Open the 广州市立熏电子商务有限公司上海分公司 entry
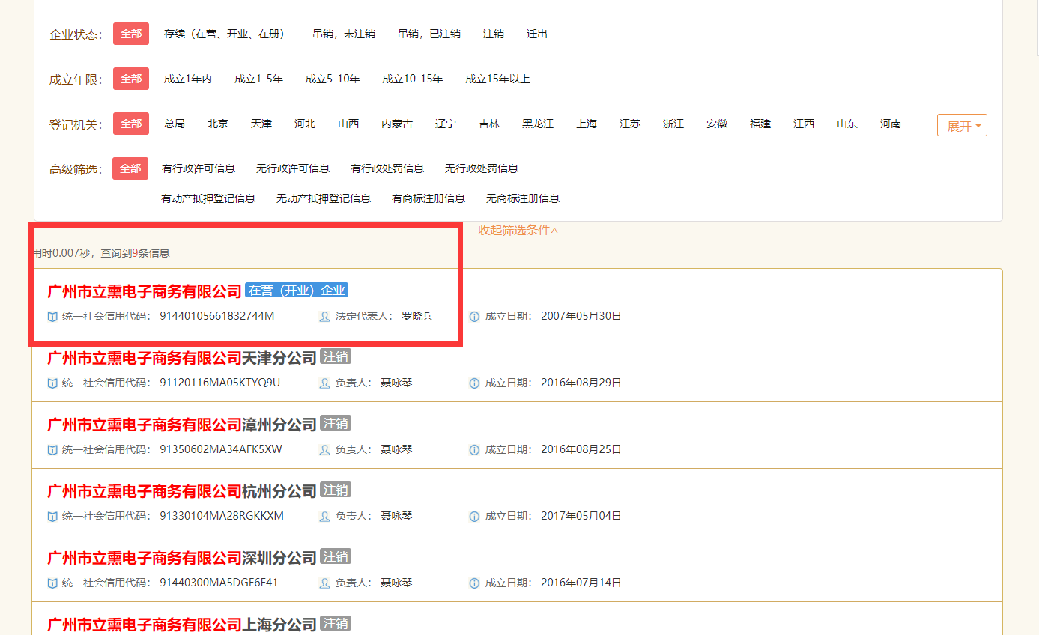Viewport: 1039px width, 635px height. (180, 623)
